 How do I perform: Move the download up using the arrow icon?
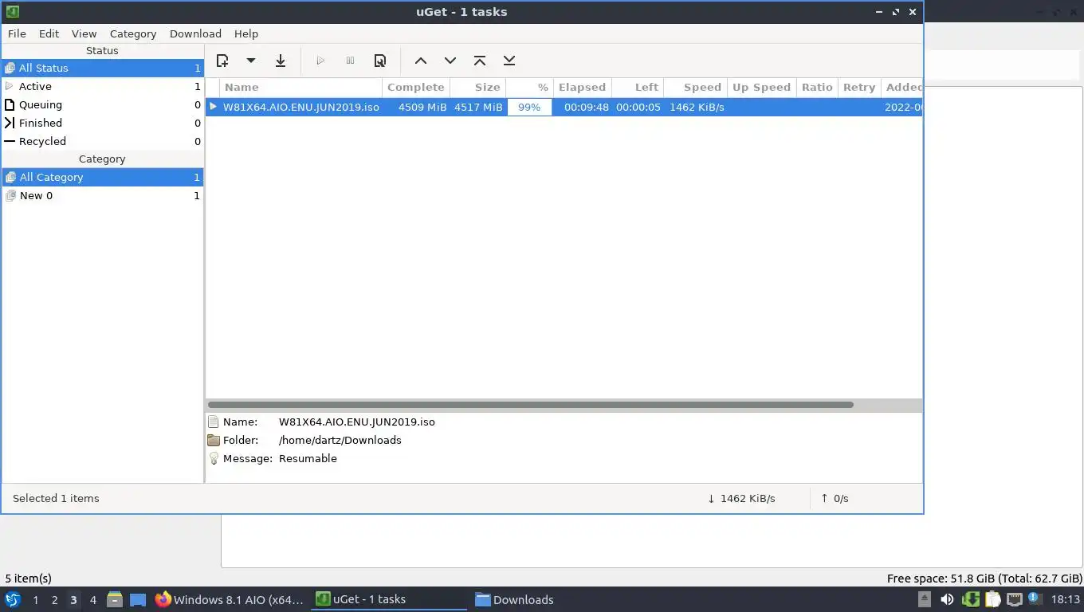(421, 61)
